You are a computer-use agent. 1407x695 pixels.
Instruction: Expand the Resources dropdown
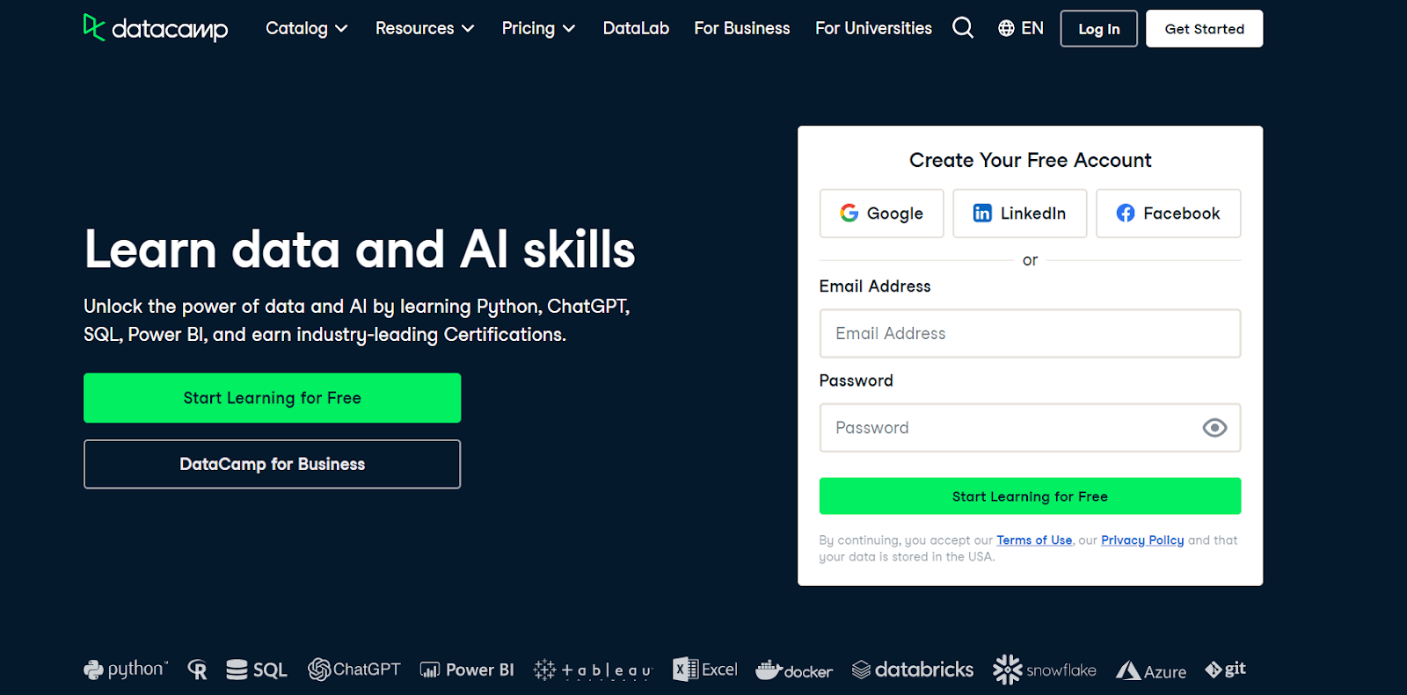pos(425,28)
